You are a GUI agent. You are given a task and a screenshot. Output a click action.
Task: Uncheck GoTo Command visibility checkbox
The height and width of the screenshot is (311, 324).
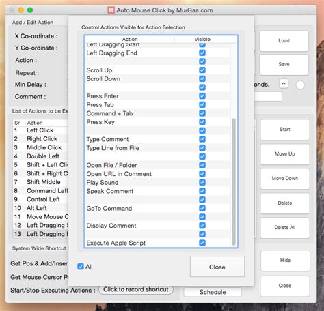pos(202,209)
